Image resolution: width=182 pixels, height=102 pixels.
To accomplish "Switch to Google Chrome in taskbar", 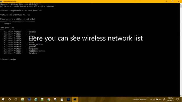I will click(49, 99).
